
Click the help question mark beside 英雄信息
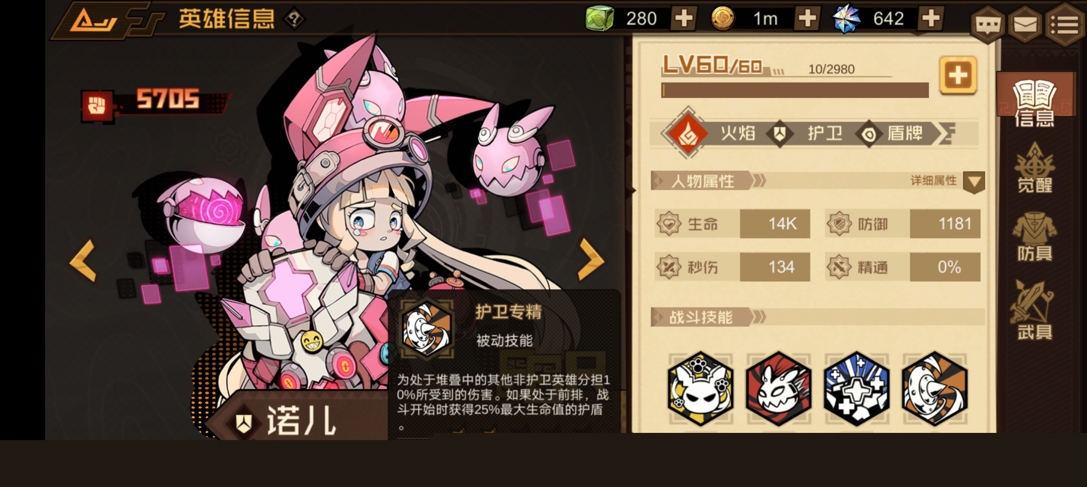[x=294, y=19]
